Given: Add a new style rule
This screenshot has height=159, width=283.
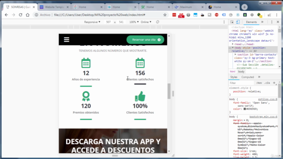Looking at the screenshot, I should click(x=274, y=83).
